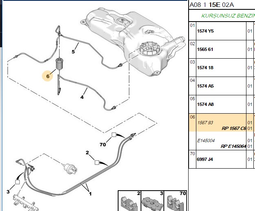Select part number 1565 61
The image size is (255, 211).
(205, 49)
